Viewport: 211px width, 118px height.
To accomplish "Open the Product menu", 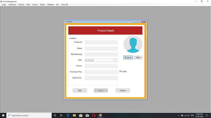I will (21, 4).
